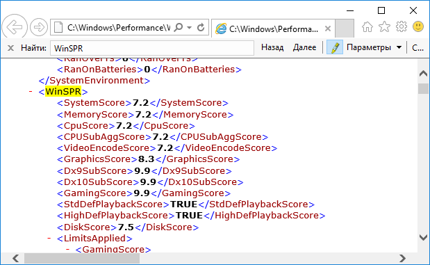The image size is (430, 265).
Task: Click the search magnifier in address bar
Action: point(179,27)
